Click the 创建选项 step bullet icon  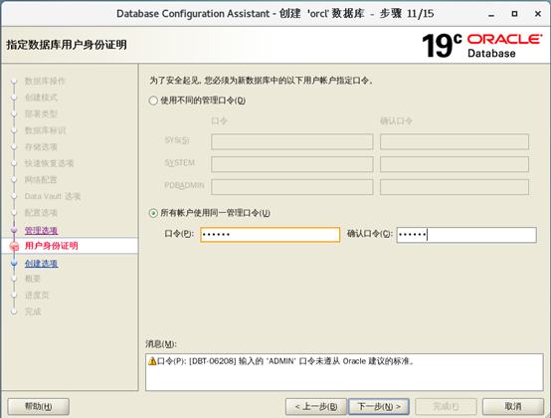[x=14, y=263]
